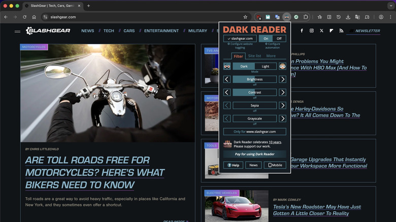Open CARS section in SlashGear nav
The height and width of the screenshot is (222, 396).
129,31
